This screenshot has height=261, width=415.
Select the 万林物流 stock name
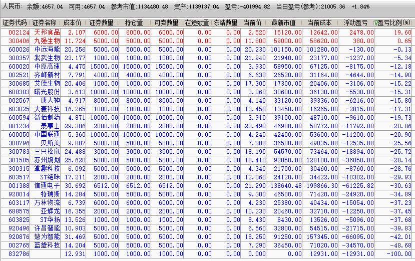[x=47, y=203]
